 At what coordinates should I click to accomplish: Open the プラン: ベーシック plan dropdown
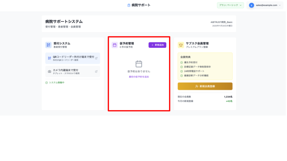[230, 5]
